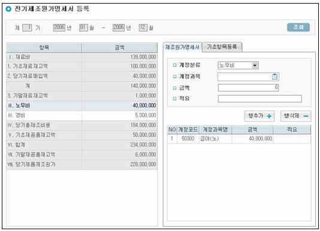Screen dimensions: 320x231
Task: Click the 계 subtotal row label
Action: 28,86
